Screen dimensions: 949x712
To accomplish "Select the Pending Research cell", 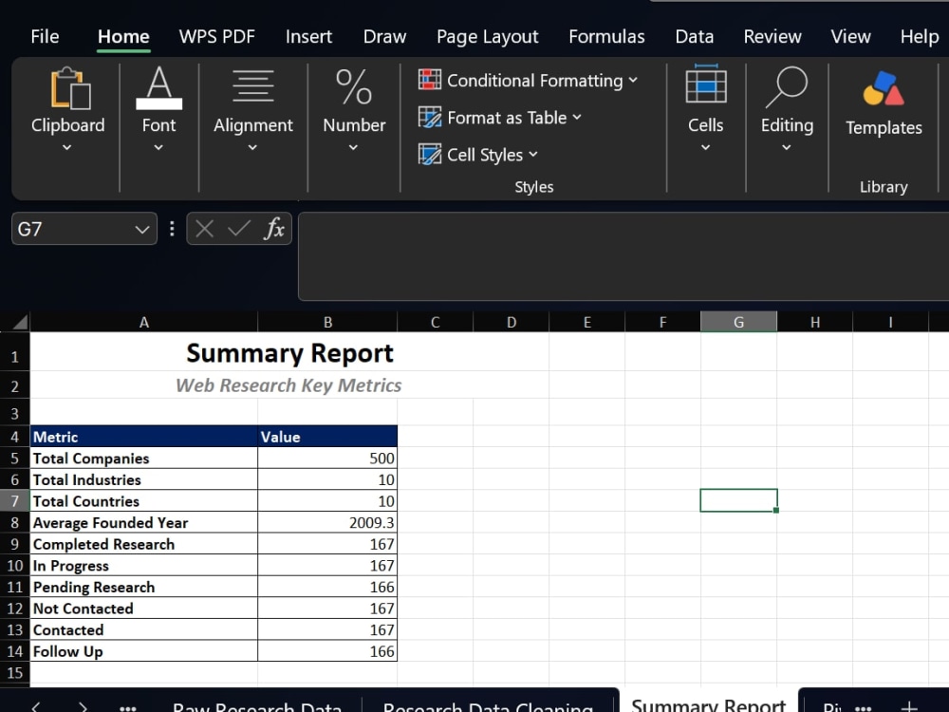I will (x=144, y=587).
